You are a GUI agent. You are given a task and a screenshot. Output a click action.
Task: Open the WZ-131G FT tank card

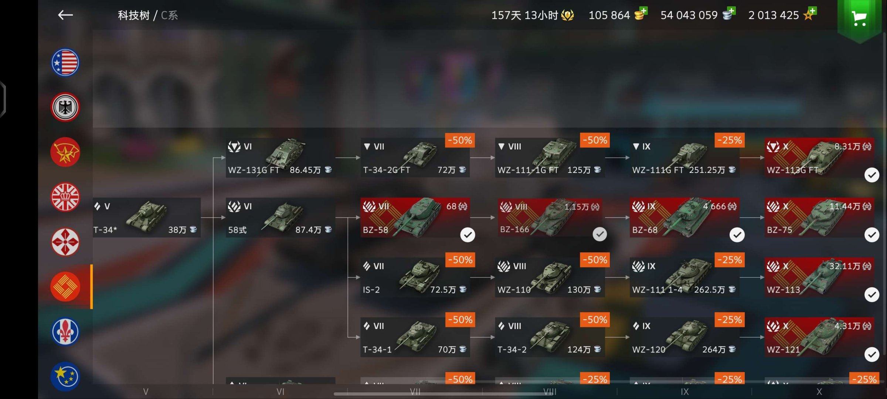(280, 158)
